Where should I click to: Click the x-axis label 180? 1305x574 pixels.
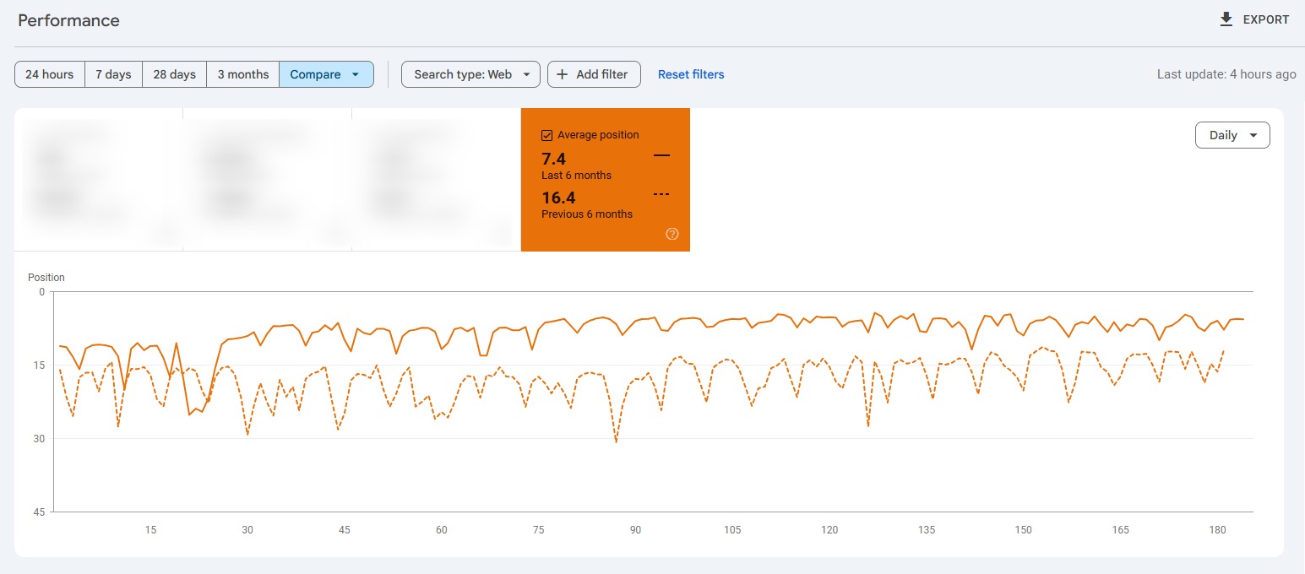pos(1217,530)
